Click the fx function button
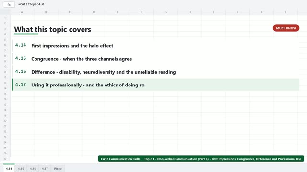 click(x=9, y=4)
